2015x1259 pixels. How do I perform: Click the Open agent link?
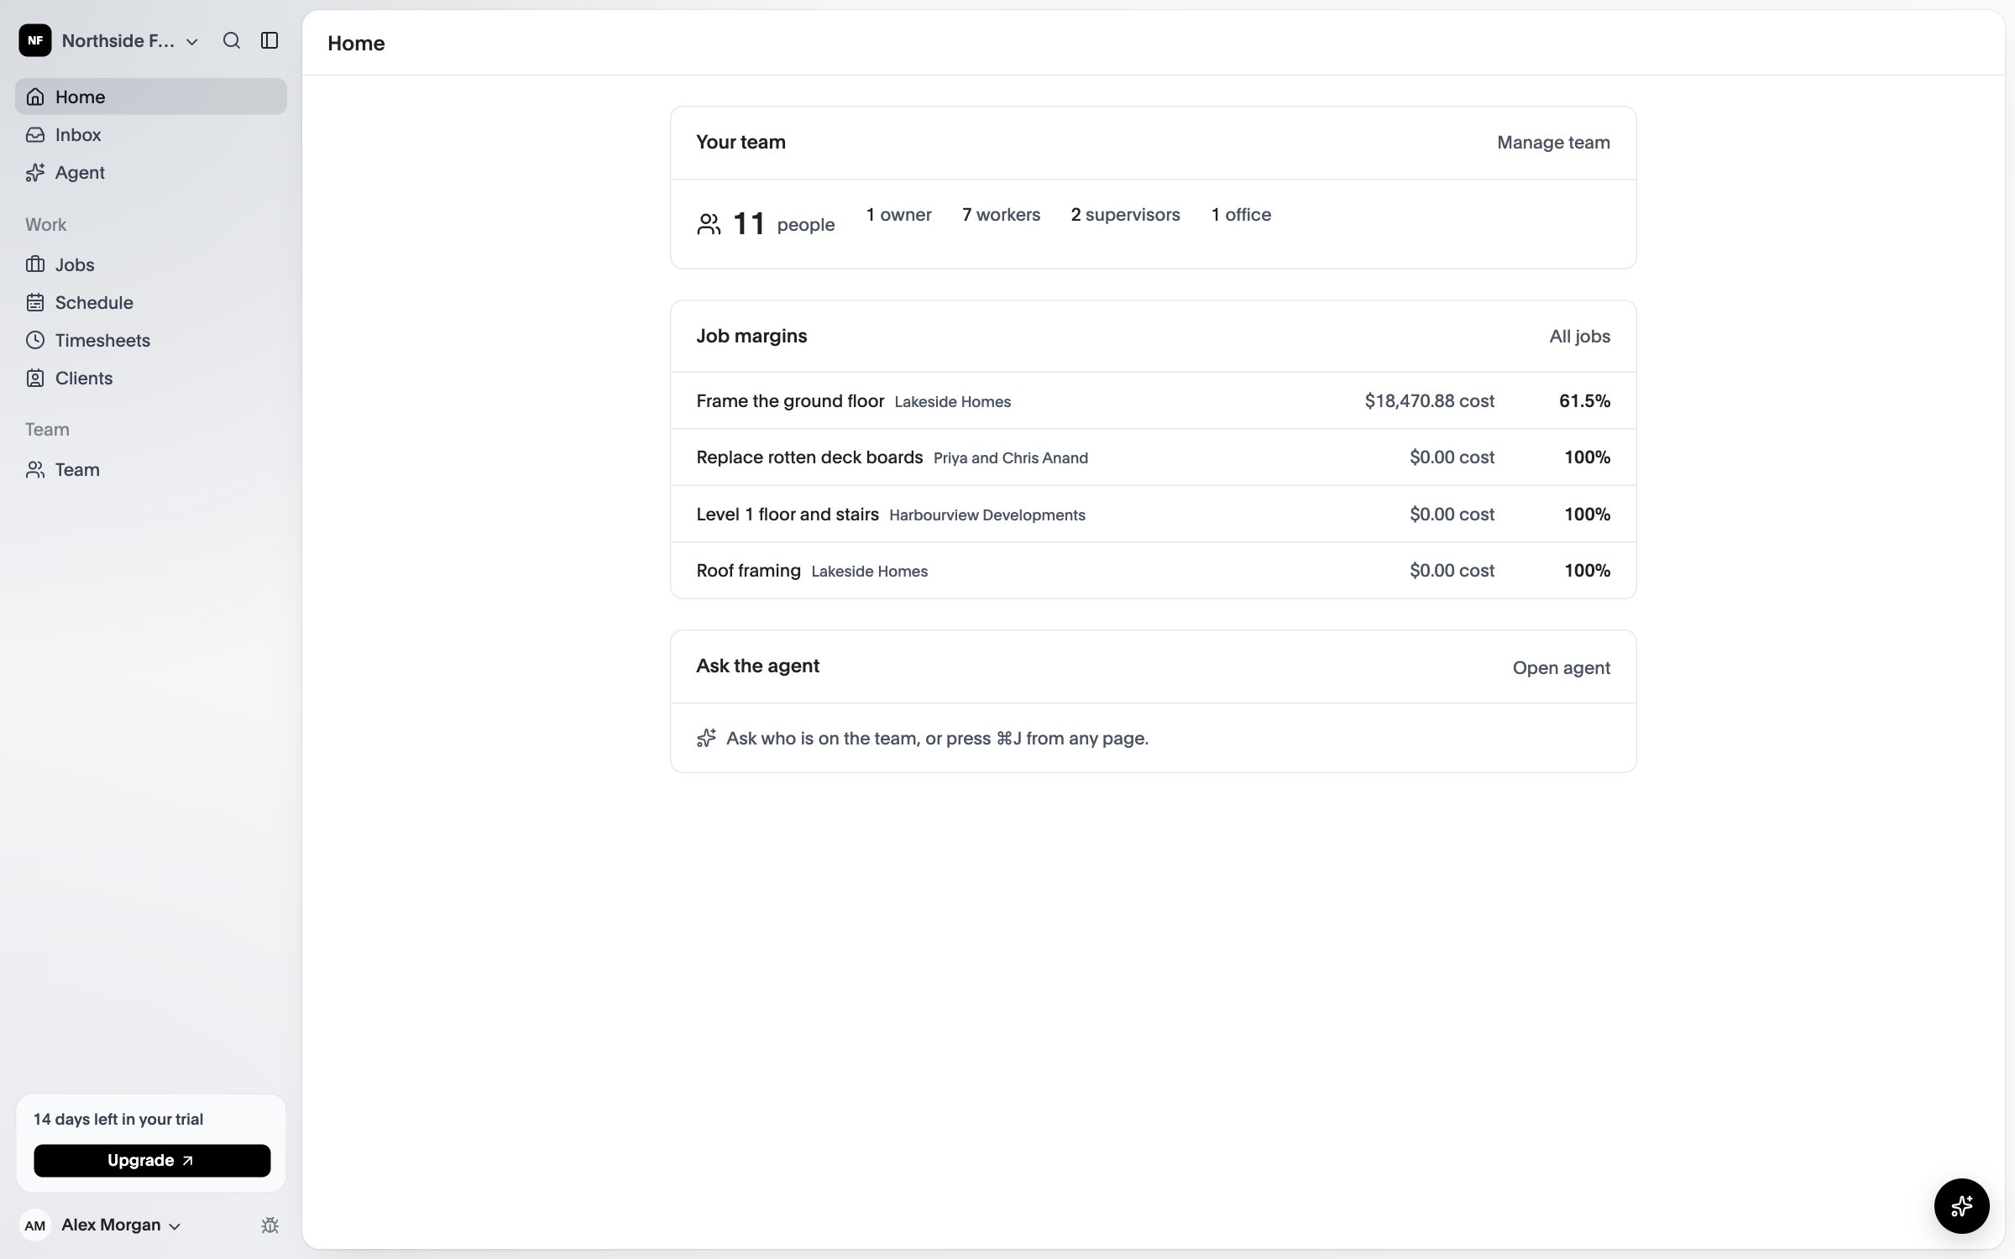1561,667
